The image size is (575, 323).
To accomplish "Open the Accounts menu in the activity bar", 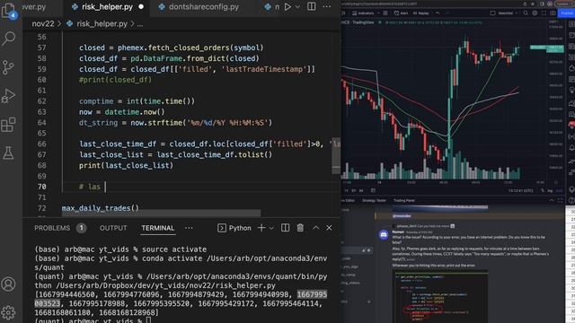I will 8,284.
